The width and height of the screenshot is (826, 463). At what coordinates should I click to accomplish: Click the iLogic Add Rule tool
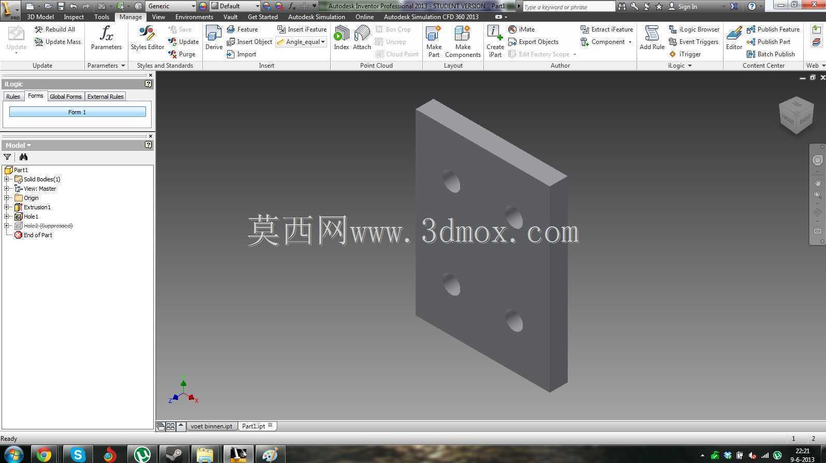click(x=652, y=38)
